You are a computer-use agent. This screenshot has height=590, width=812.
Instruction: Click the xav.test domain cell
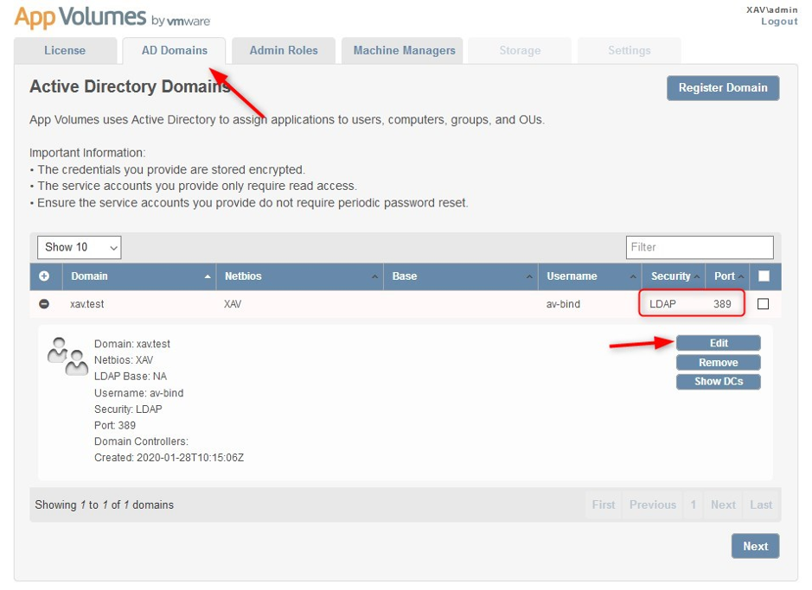(87, 304)
